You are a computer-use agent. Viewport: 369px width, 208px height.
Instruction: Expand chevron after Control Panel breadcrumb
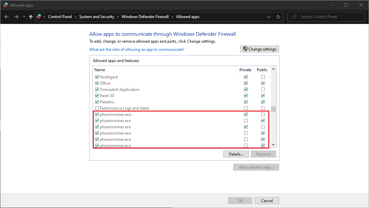[75, 17]
